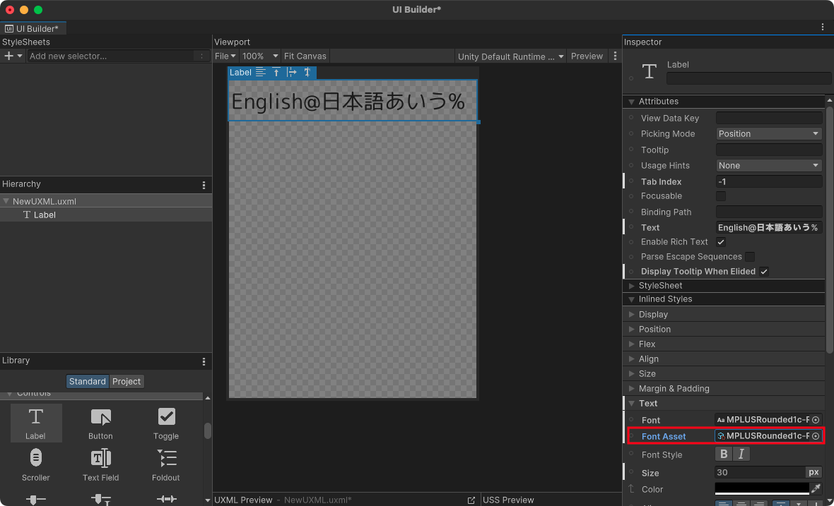
Task: Open the Viewport toolbar kebab menu
Action: (x=615, y=56)
